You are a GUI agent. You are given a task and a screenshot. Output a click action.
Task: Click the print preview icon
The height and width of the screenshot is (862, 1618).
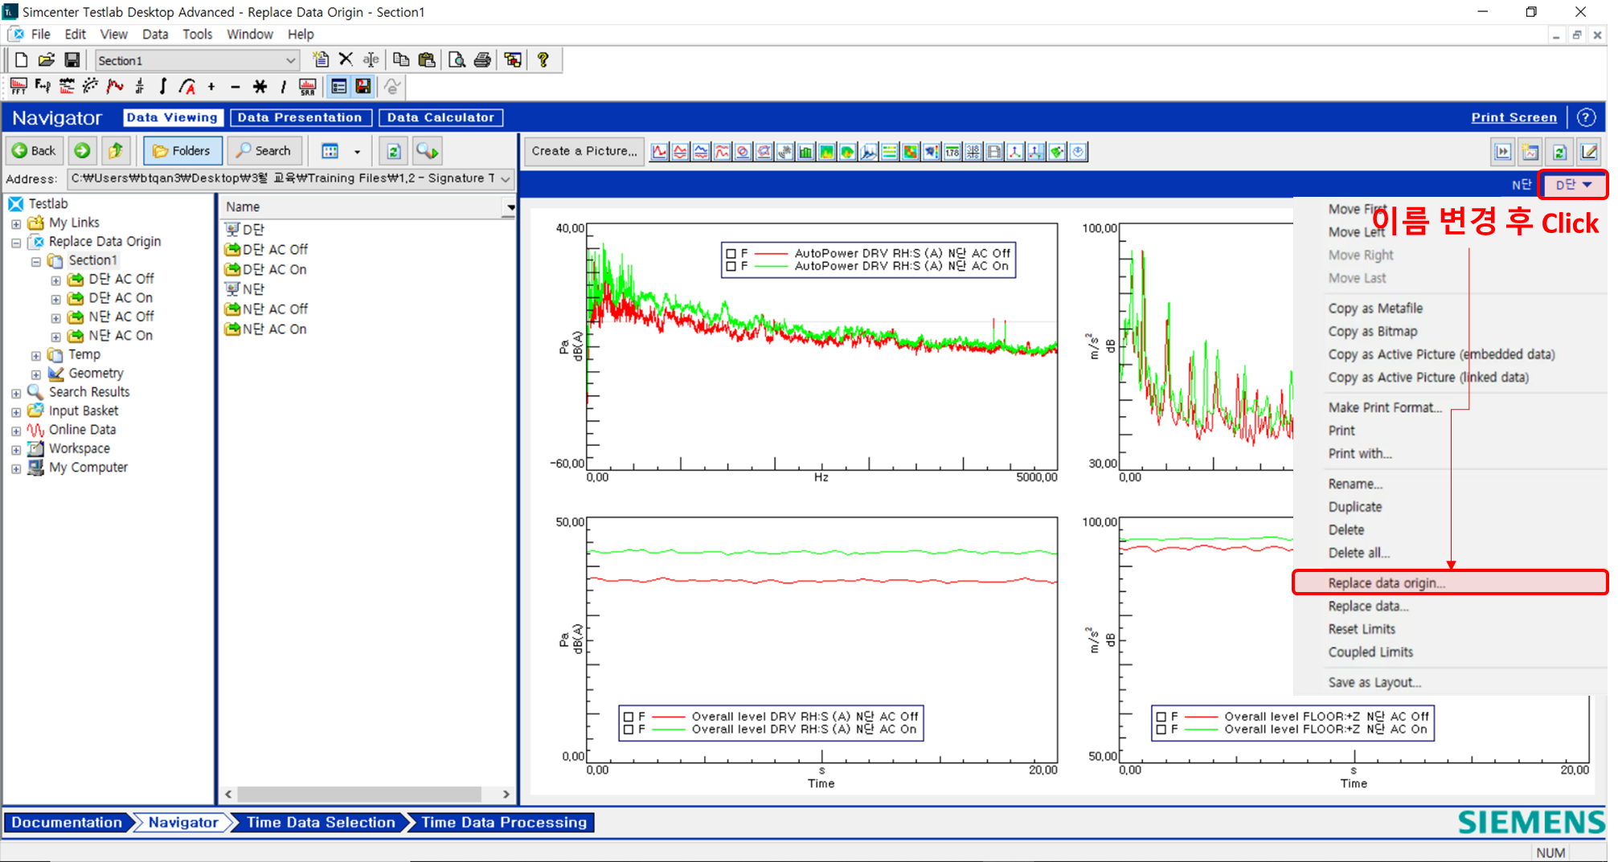pos(457,60)
